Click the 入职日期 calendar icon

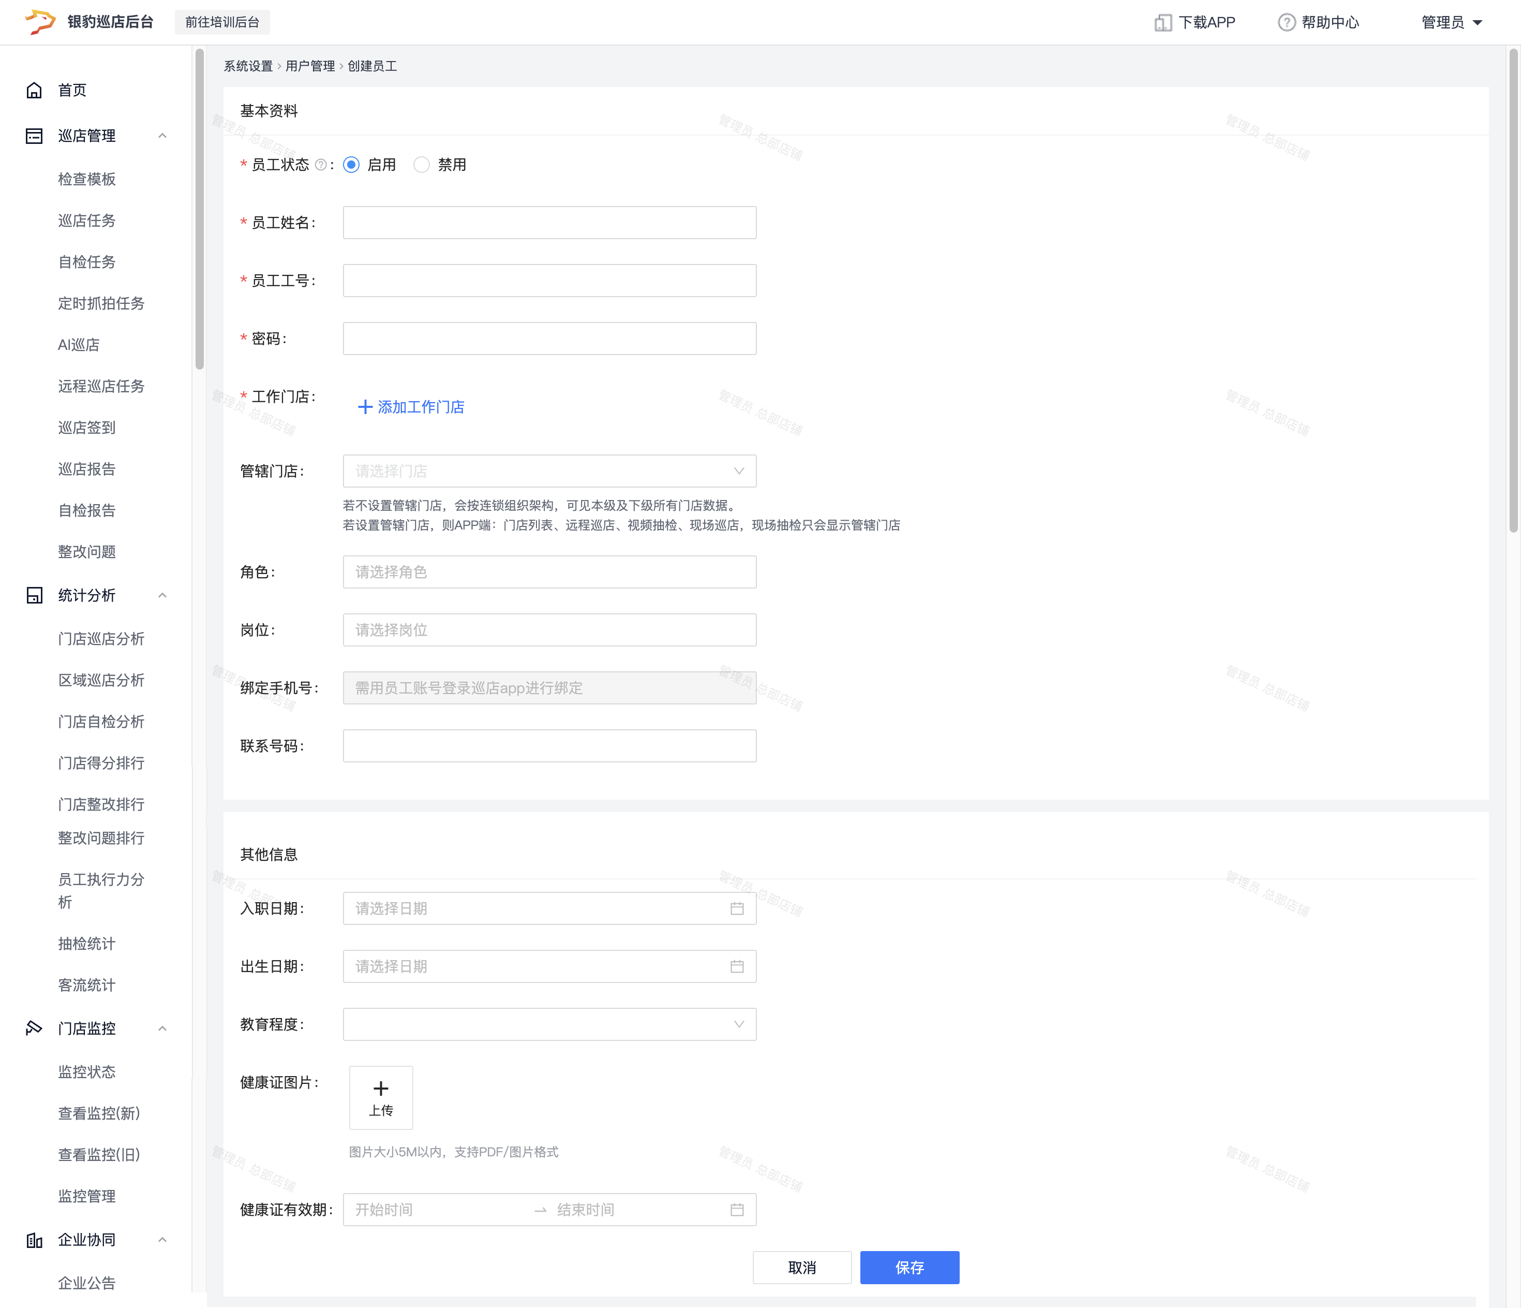point(737,908)
